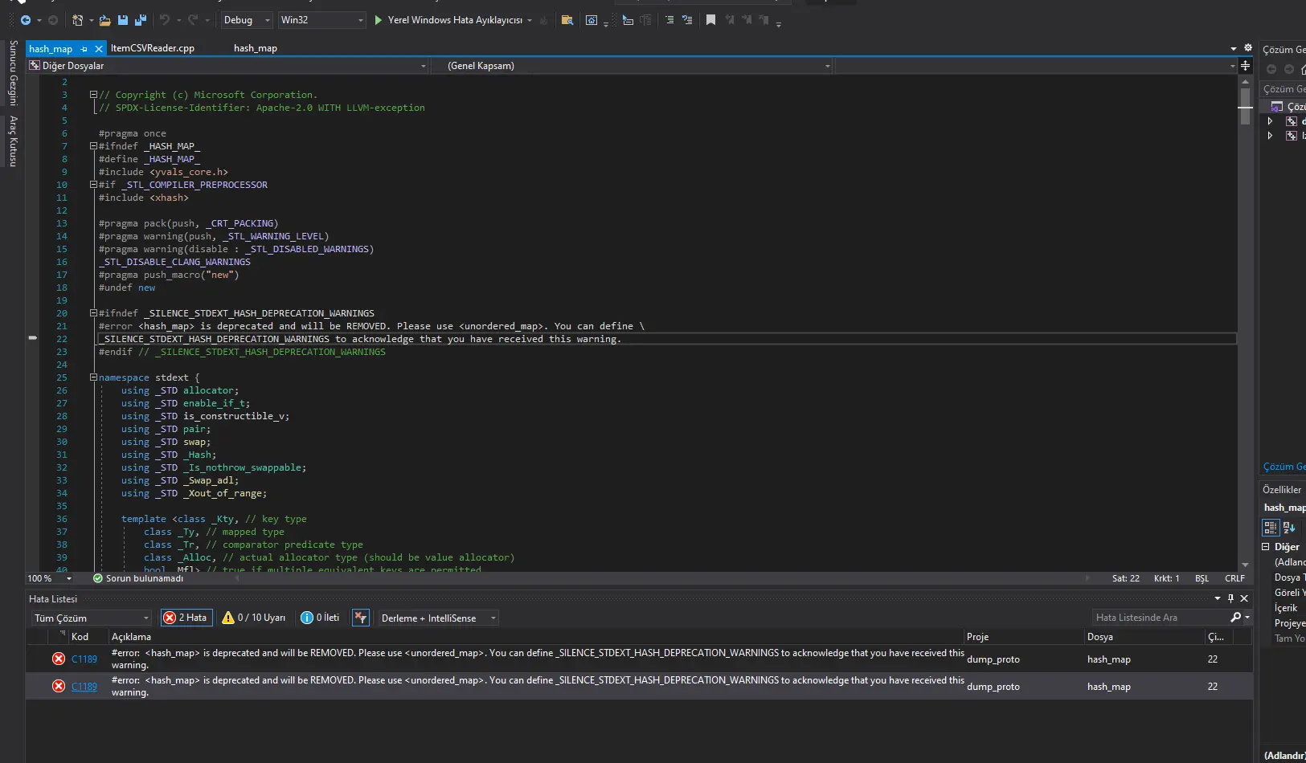Expand first project node in Solution Explorer
This screenshot has height=763, width=1306.
[1270, 121]
